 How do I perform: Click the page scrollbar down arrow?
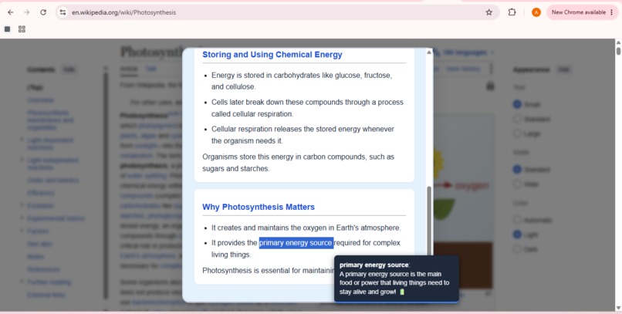click(x=618, y=308)
